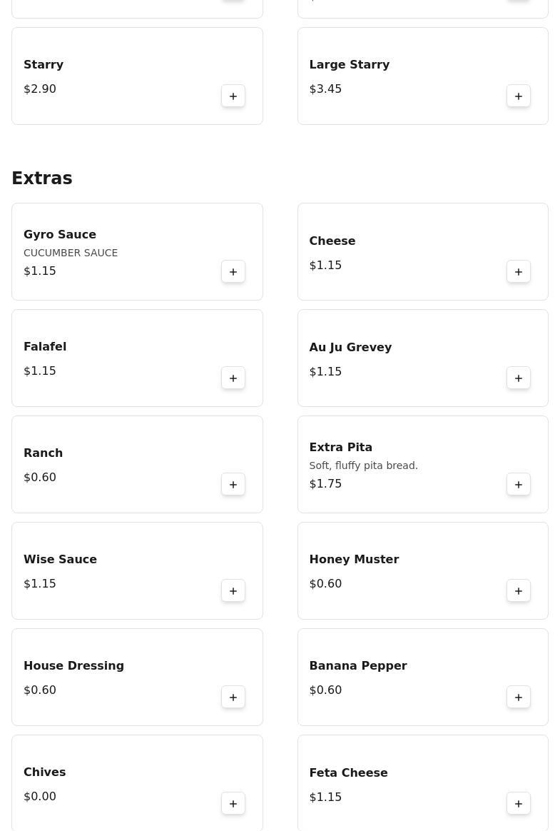
Task: Add Banana Pepper to cart
Action: point(519,697)
